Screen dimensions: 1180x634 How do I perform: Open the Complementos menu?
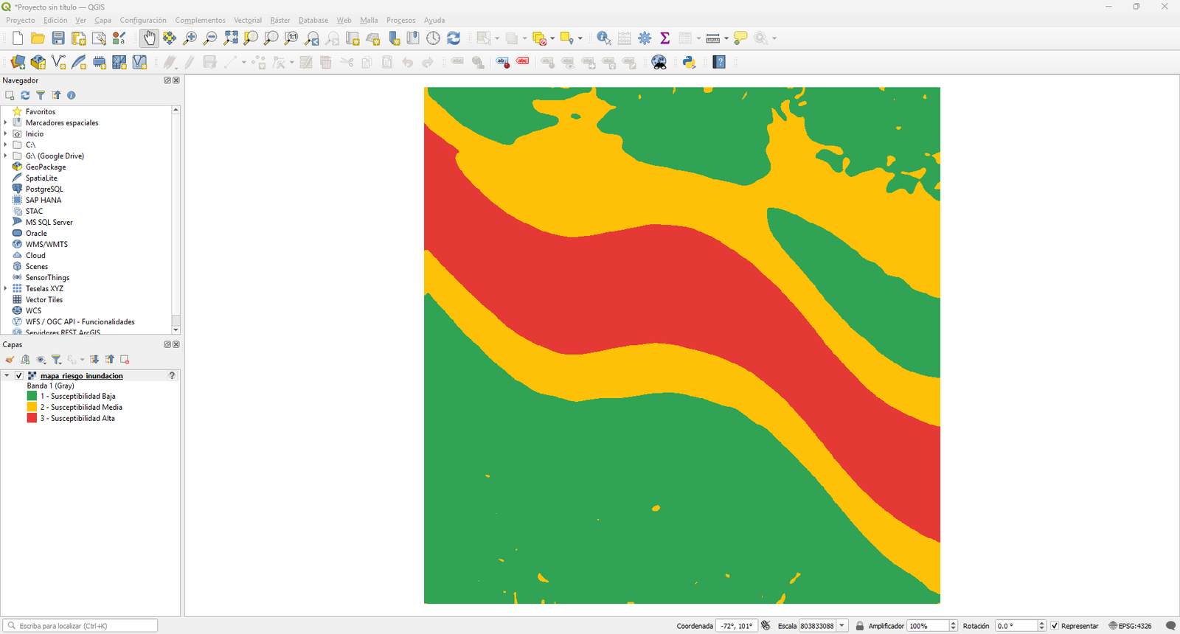click(201, 20)
